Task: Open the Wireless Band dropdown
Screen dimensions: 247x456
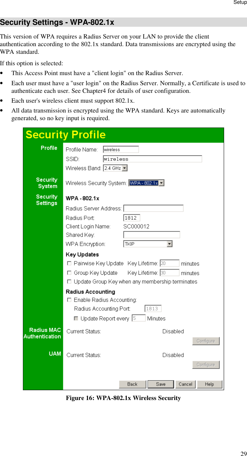Action: click(x=125, y=168)
